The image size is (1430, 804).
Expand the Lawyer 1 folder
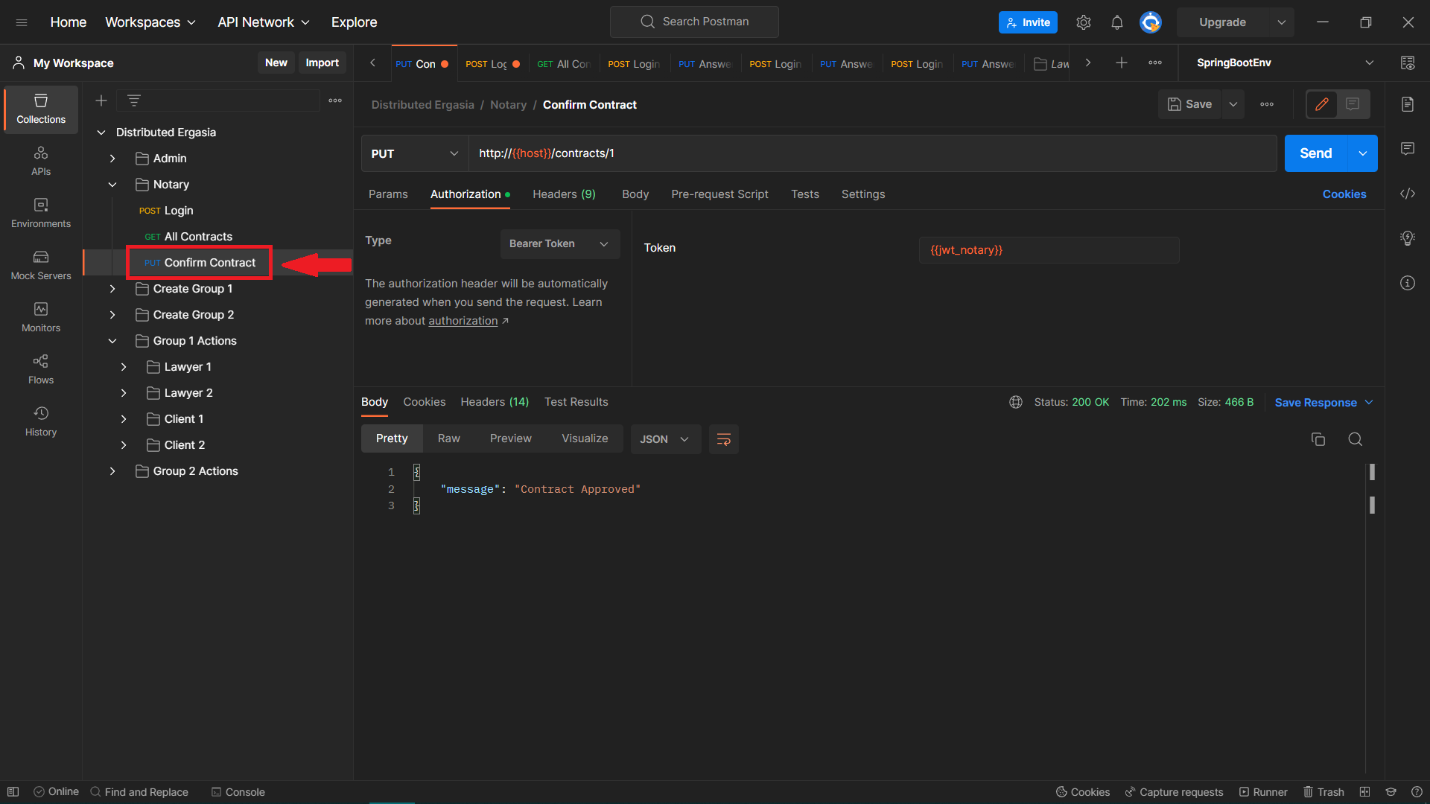124,367
